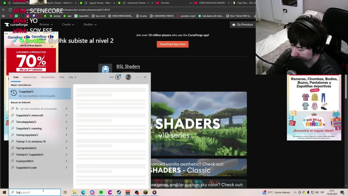Open the WhatsApp bookmark icon

[16, 16]
